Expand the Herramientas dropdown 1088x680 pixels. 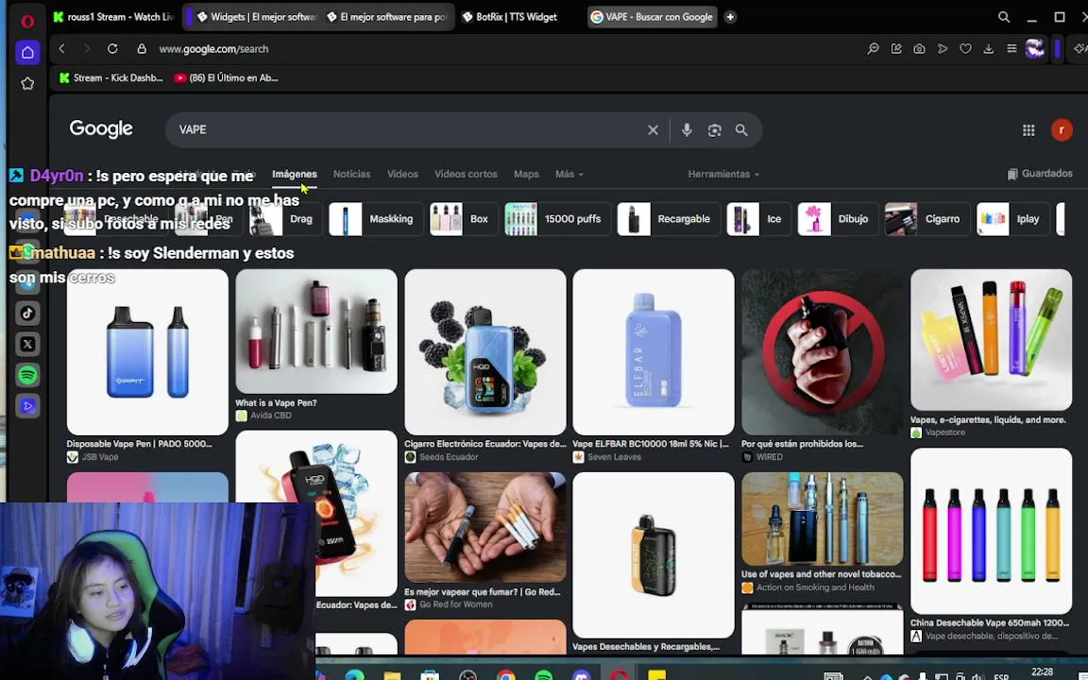723,174
